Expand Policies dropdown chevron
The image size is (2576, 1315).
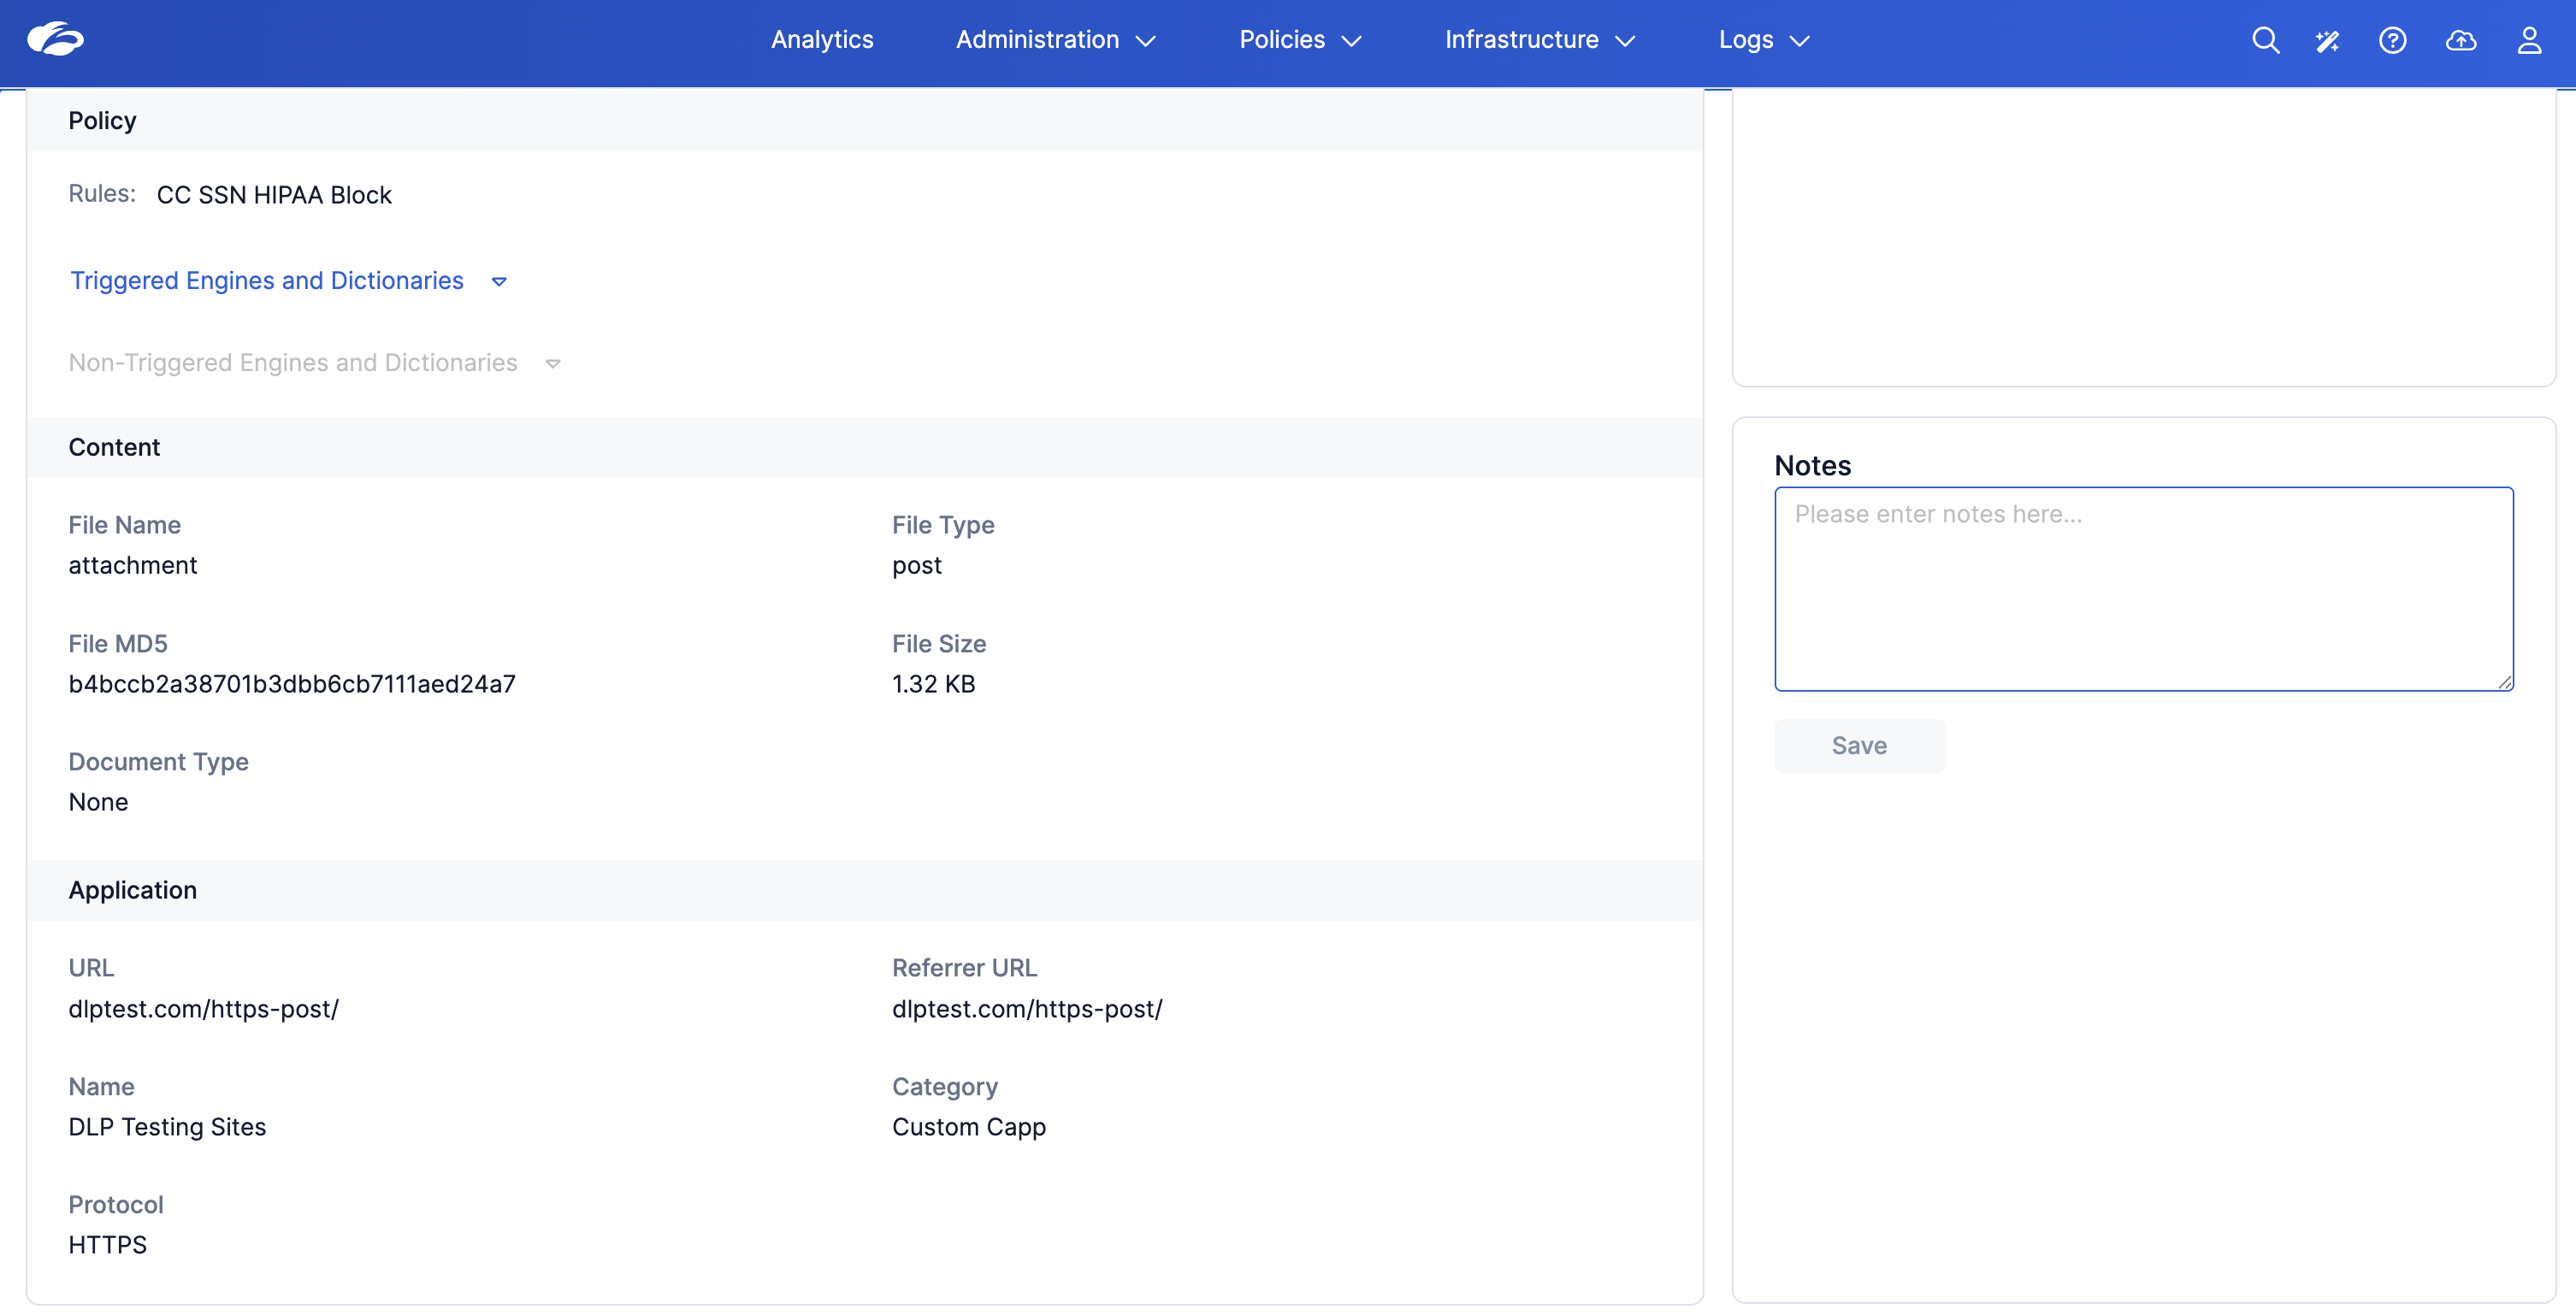tap(1352, 41)
